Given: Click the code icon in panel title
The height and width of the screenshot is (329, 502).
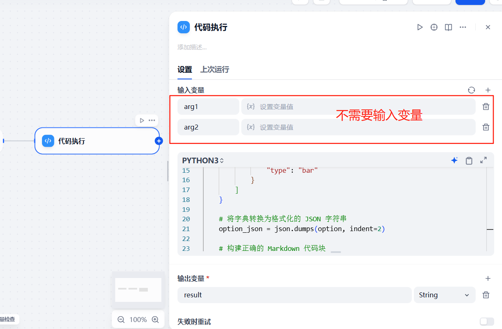Looking at the screenshot, I should 184,27.
